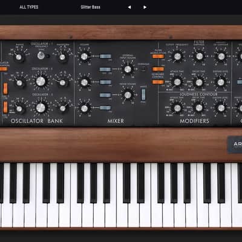Adjust Oscillator 2 range knob

click(19, 83)
